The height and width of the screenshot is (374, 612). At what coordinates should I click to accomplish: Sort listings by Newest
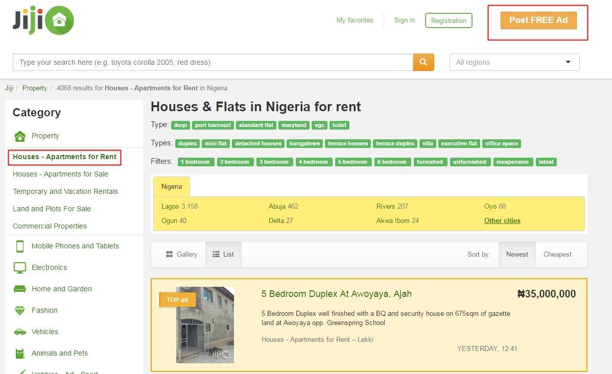517,254
